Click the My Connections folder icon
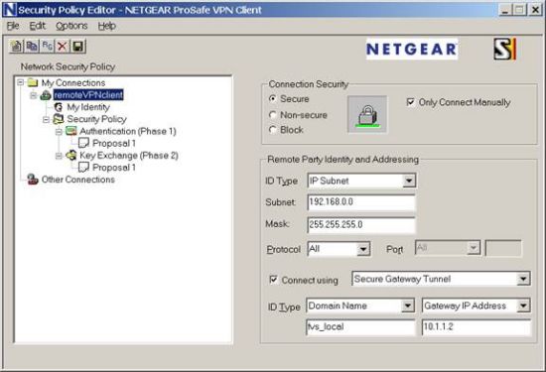The height and width of the screenshot is (372, 546). pyautogui.click(x=33, y=82)
